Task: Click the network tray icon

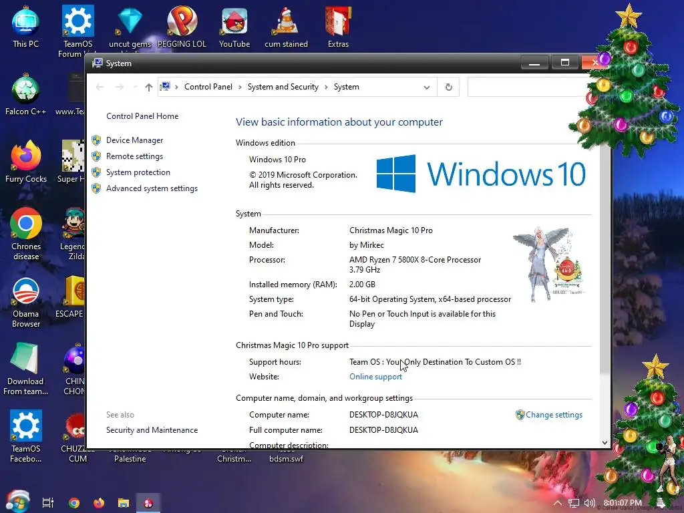Action: (x=574, y=503)
